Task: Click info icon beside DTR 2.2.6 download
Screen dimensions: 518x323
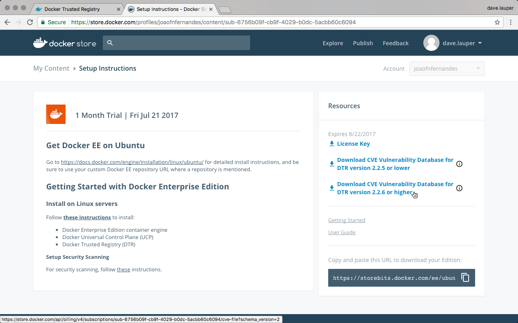Action: 459,188
